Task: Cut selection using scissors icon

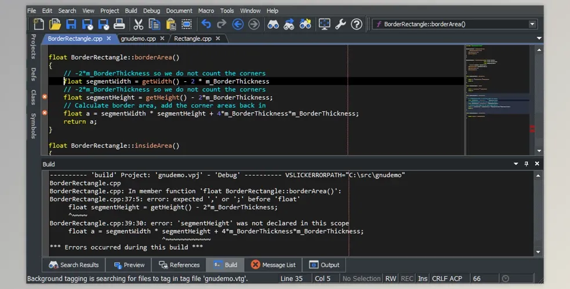Action: (x=138, y=24)
